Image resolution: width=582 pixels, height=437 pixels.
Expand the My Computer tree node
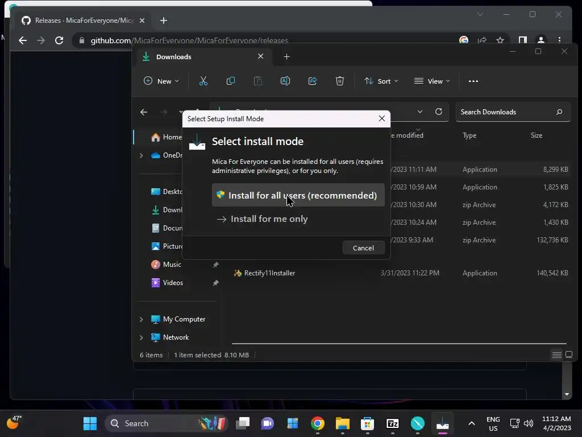[x=142, y=319]
